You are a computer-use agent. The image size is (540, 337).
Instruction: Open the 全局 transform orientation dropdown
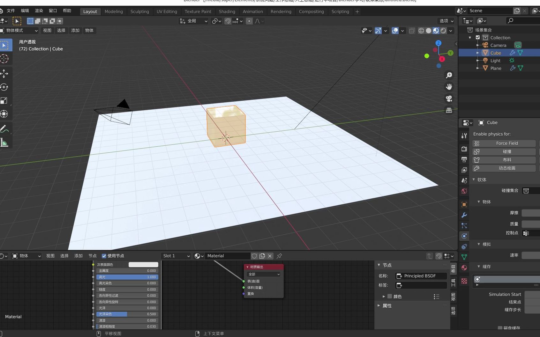tap(193, 21)
